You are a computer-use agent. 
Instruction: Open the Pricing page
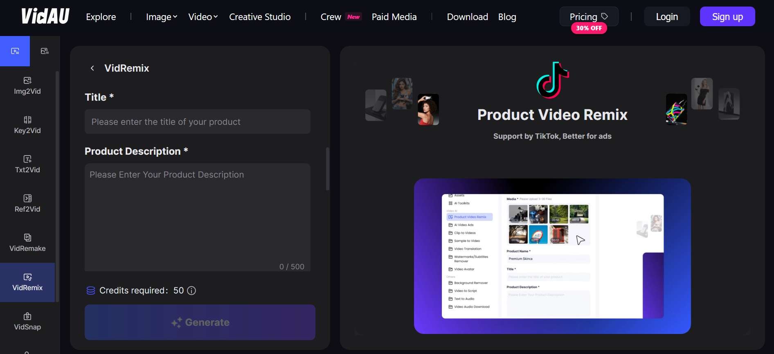click(x=589, y=16)
